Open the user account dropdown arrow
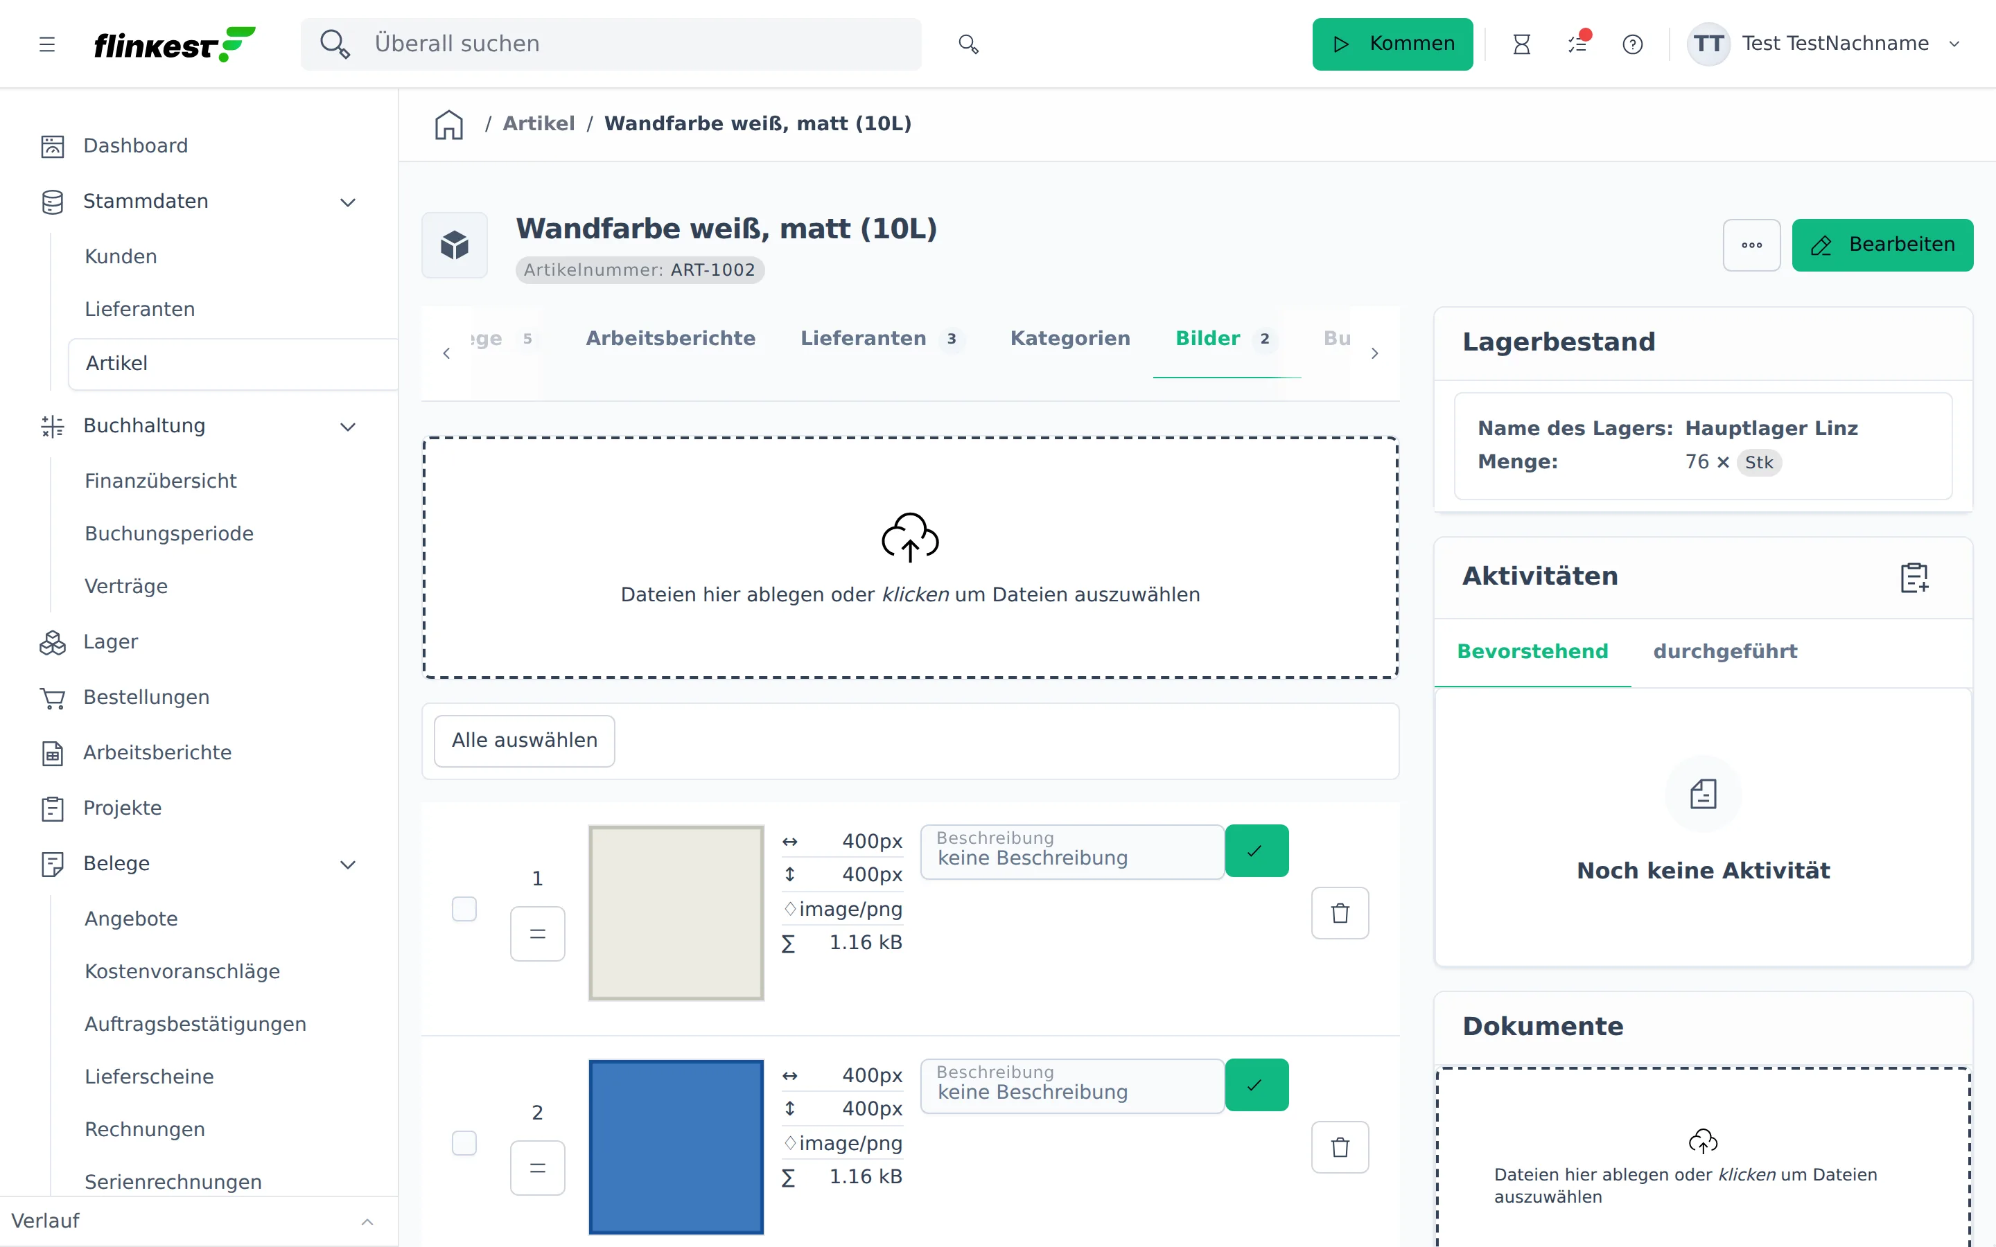Screen dimensions: 1996x1247 [1954, 44]
